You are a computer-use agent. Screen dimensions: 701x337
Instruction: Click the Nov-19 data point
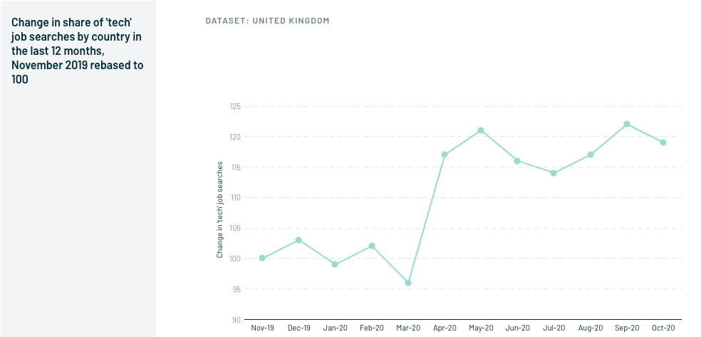(x=262, y=258)
